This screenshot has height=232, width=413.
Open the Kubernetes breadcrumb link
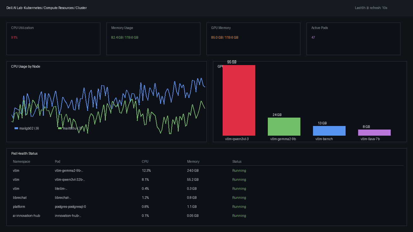[33, 8]
